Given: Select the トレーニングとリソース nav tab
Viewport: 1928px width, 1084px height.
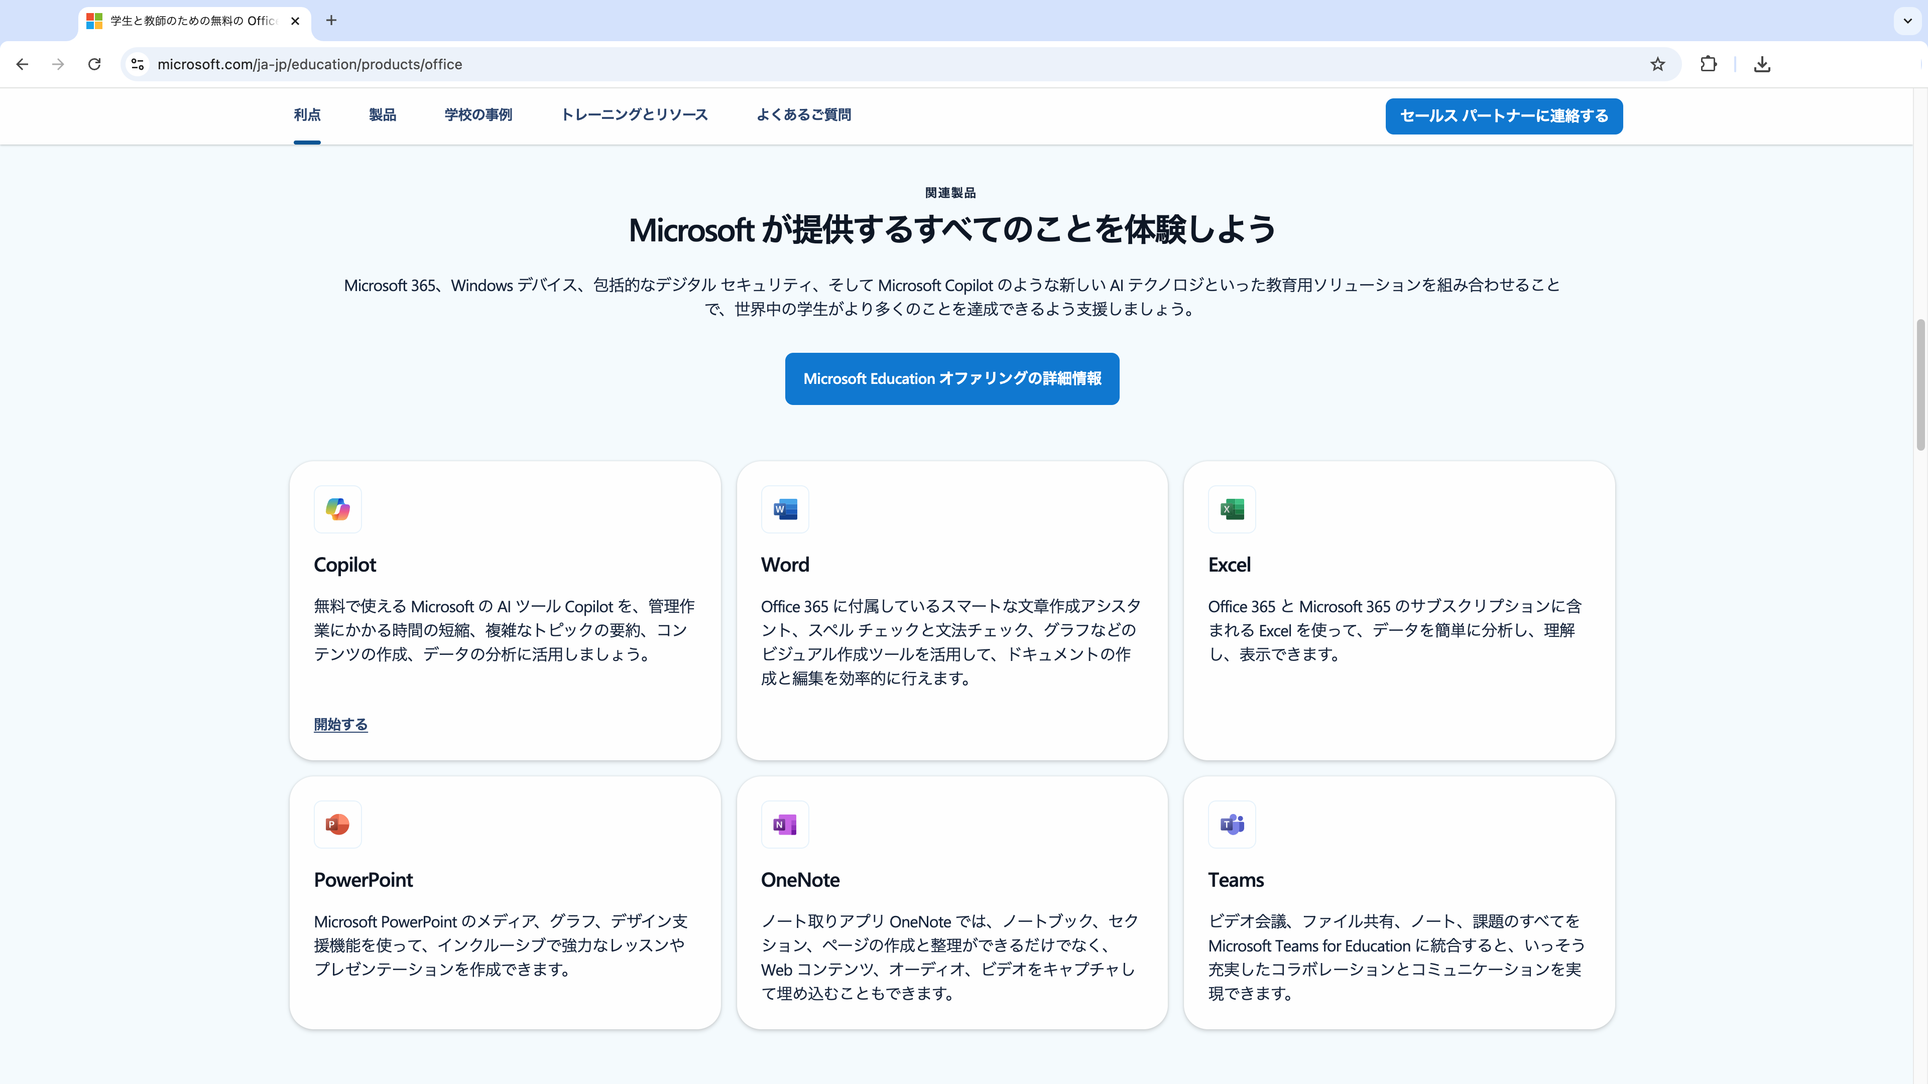Looking at the screenshot, I should (x=634, y=115).
